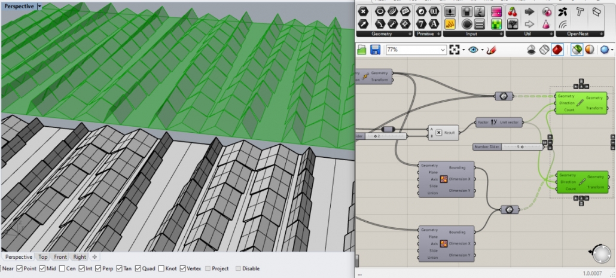
Task: Expand the Perspective viewport title menu arrow
Action: pos(39,6)
